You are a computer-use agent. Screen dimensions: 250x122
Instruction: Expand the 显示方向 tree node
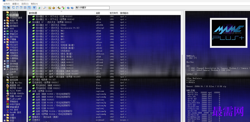click(5, 37)
